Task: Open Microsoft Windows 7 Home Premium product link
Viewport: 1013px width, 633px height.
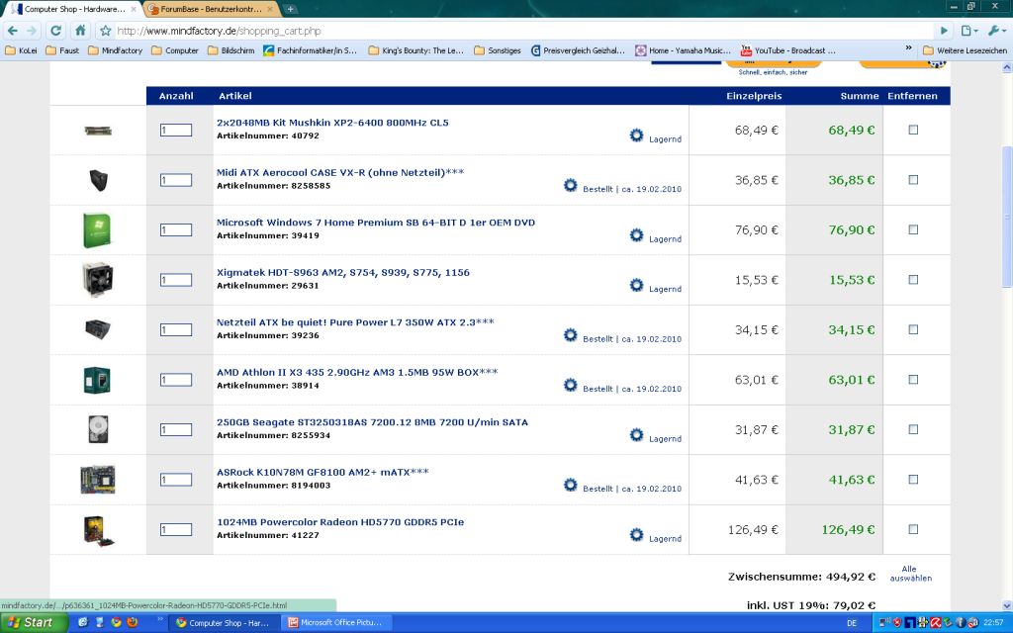Action: 375,223
